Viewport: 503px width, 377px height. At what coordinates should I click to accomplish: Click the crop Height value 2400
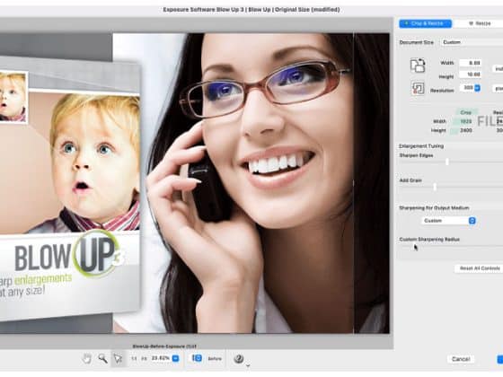466,130
